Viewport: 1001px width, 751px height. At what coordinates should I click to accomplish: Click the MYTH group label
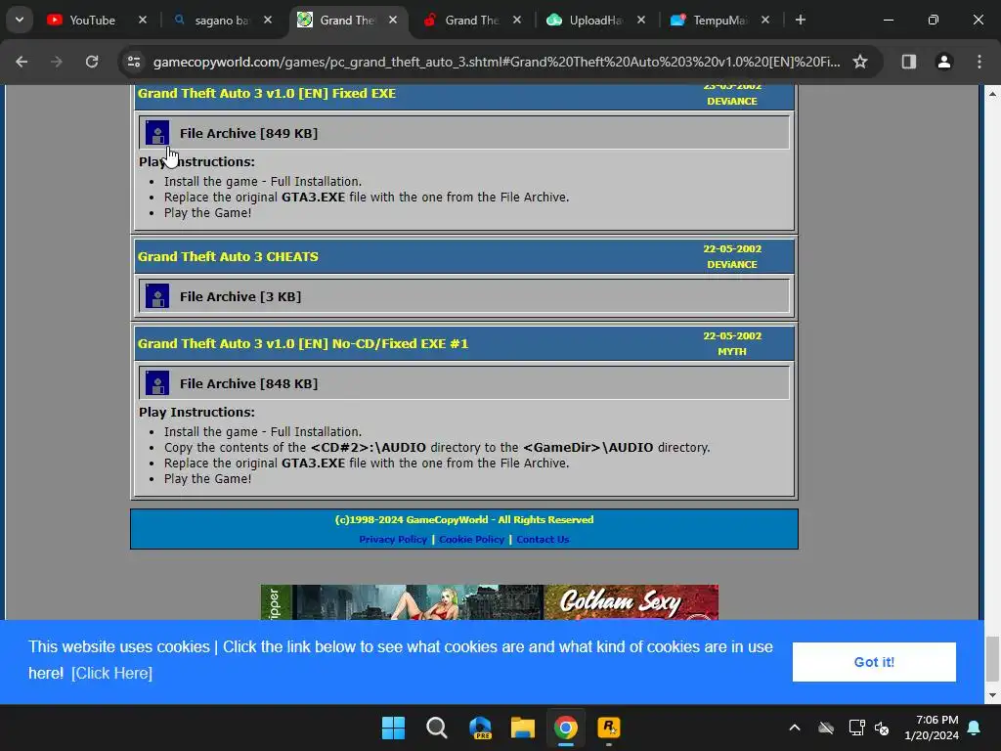coord(731,351)
